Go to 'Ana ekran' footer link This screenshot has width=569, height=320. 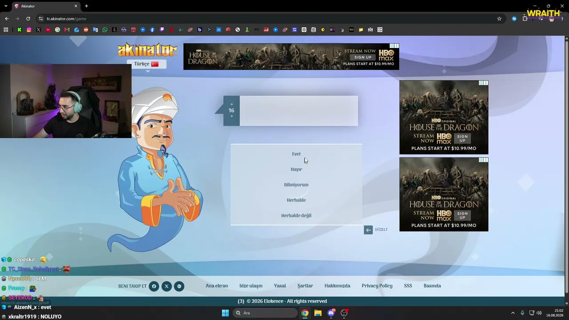(x=216, y=286)
